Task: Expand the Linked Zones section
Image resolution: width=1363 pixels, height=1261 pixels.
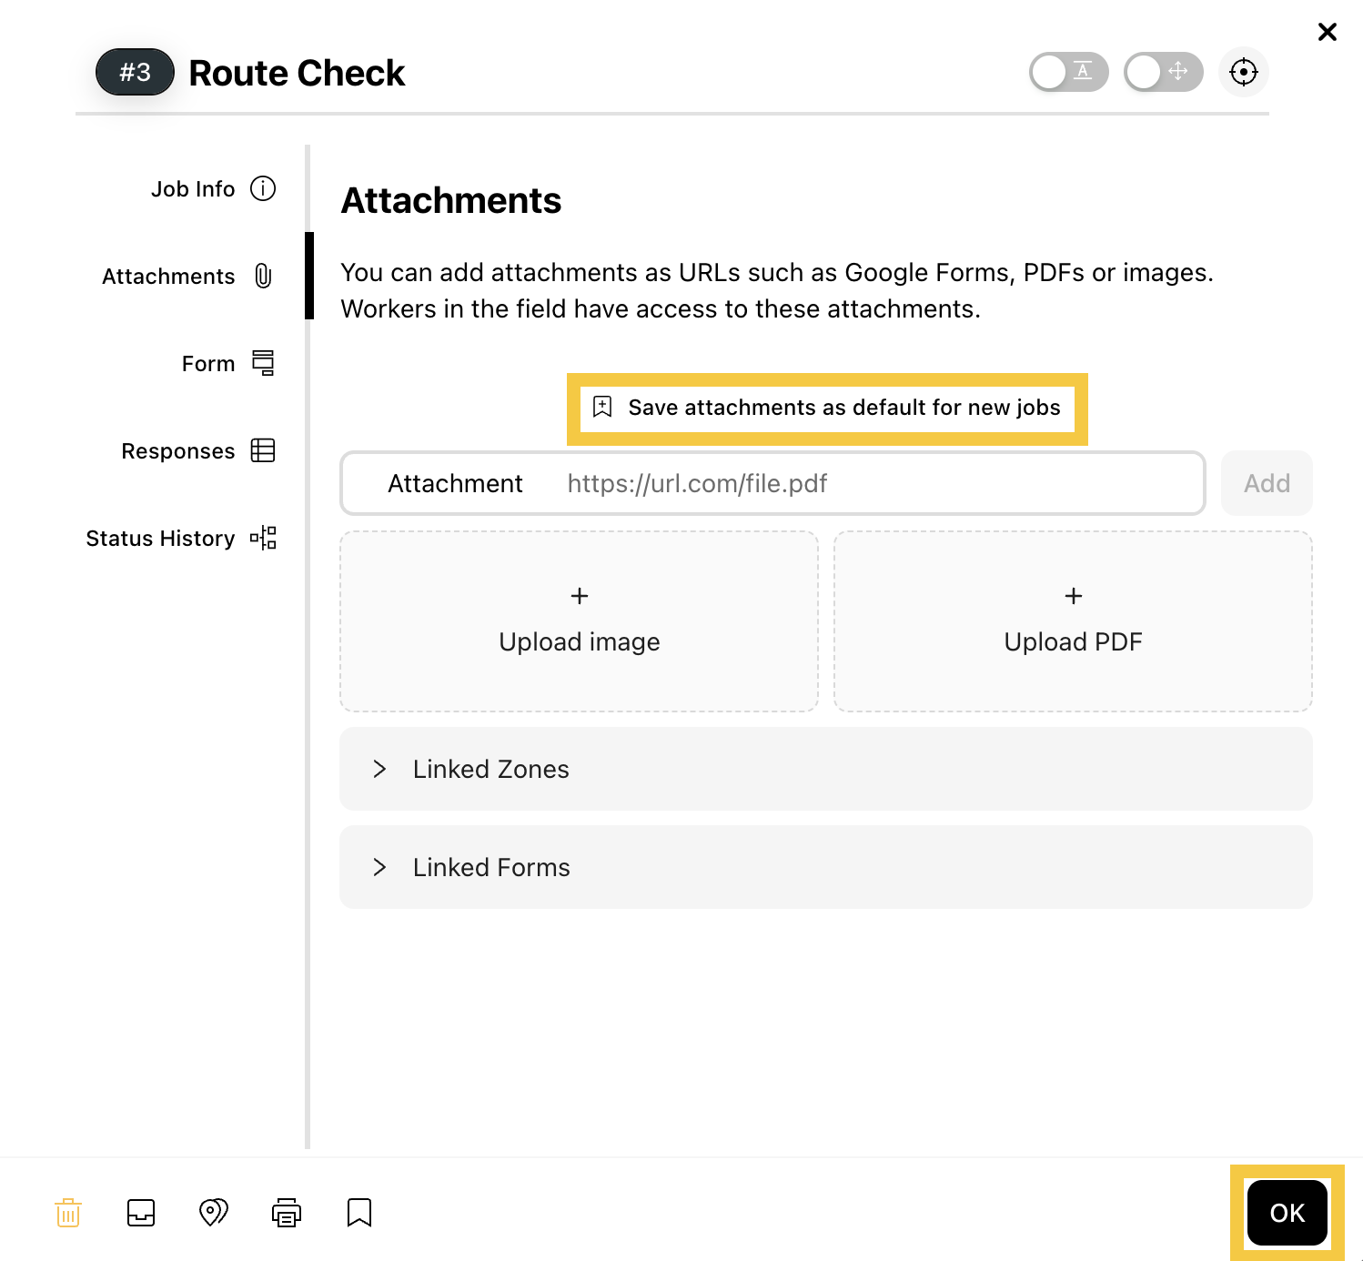Action: tap(826, 769)
